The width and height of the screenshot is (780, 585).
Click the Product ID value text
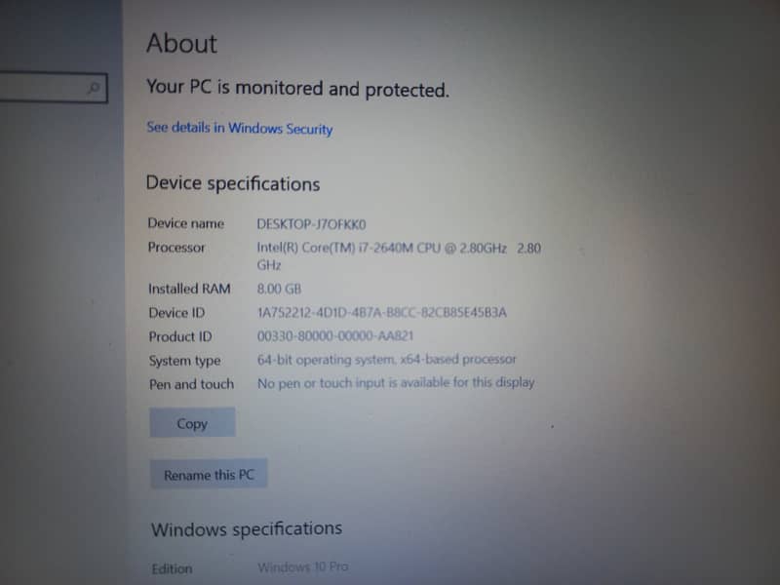pos(334,335)
